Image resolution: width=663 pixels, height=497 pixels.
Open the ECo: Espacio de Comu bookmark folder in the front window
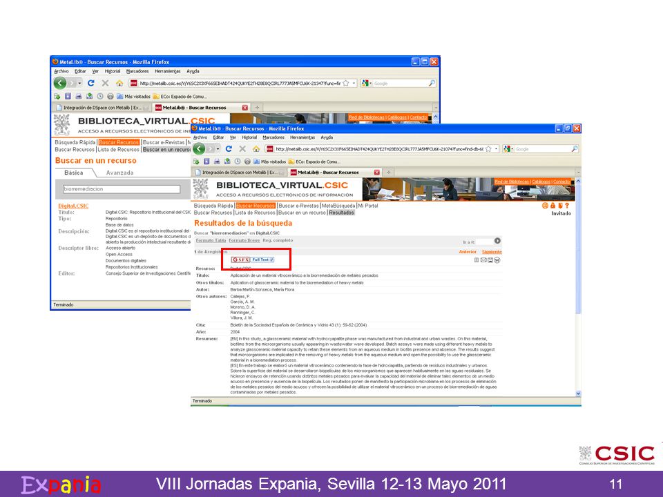314,162
